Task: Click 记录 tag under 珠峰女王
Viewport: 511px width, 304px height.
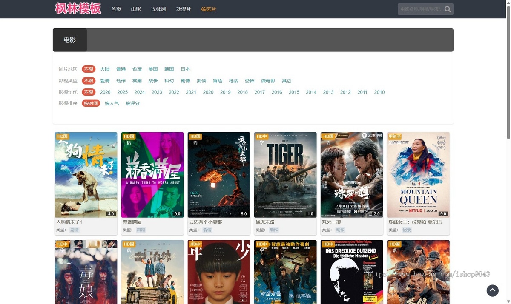Action: pyautogui.click(x=407, y=230)
